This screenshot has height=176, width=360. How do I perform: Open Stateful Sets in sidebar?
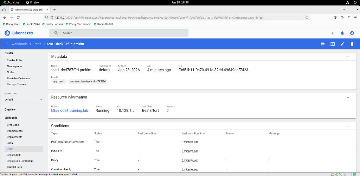14,167
